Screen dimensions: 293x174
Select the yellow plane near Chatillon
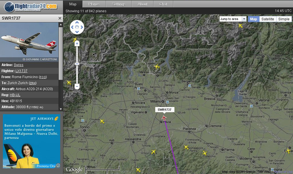(69, 82)
